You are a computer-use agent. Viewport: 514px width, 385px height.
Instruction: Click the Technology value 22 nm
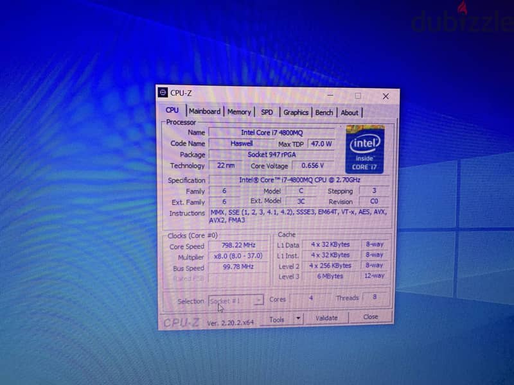[x=226, y=166]
